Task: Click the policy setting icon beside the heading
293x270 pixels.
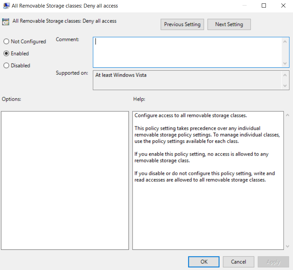Action: pos(5,22)
